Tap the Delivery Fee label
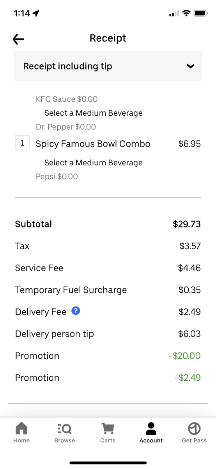 coord(41,312)
